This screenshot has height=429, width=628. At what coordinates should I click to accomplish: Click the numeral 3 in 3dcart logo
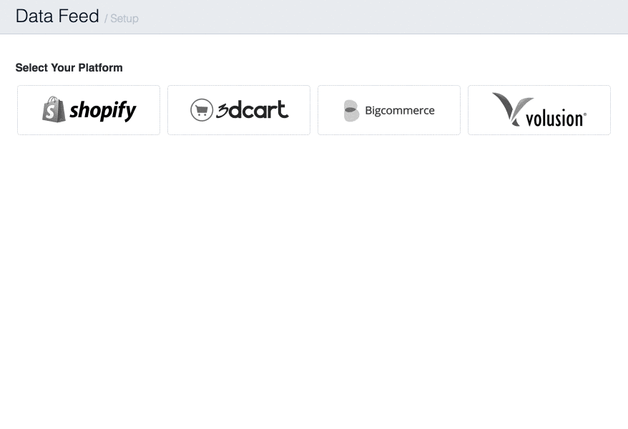pos(222,109)
